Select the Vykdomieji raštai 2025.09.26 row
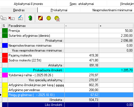The height and width of the screenshot is (107, 134). point(68,75)
